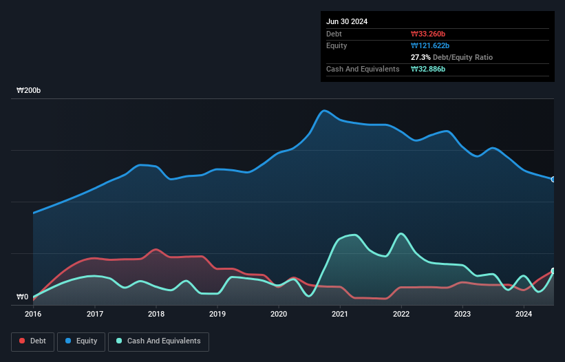
Task: Click the tooltip Debt row label
Action: 334,34
